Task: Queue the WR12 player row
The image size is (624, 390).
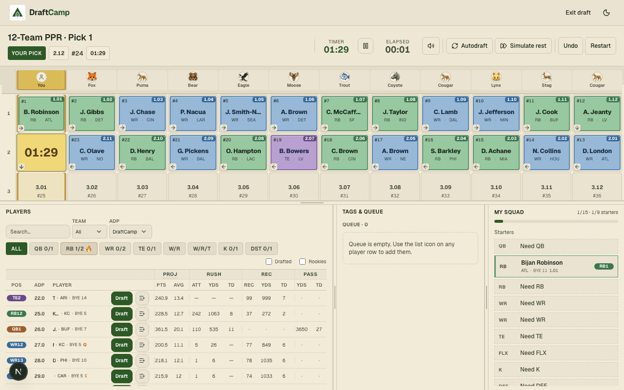Action: pos(142,345)
